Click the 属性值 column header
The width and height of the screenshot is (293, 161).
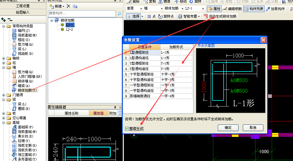coord(98,113)
